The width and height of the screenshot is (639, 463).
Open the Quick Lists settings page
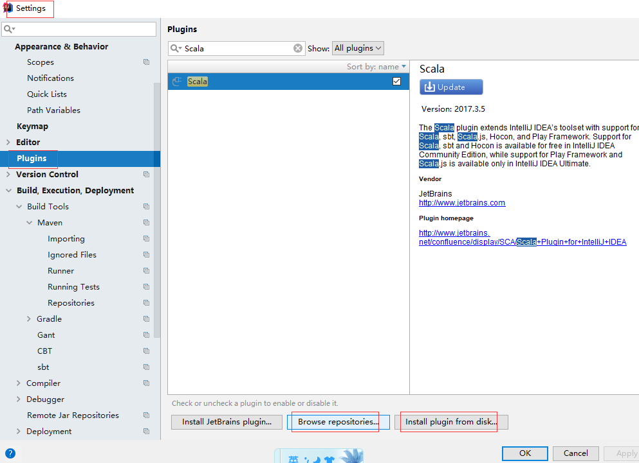pyautogui.click(x=47, y=94)
